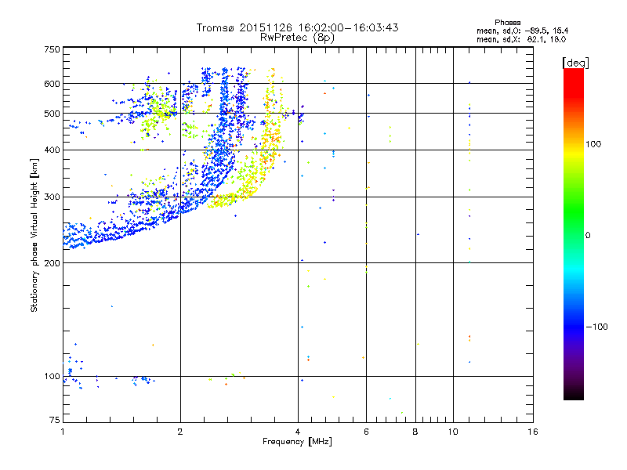
Task: Click the 'RwPretec (8p)' subtitle
Action: click(297, 38)
